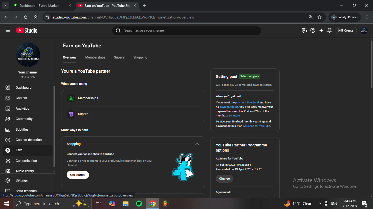
Task: Open Studio Settings gear item
Action: [x=22, y=180]
